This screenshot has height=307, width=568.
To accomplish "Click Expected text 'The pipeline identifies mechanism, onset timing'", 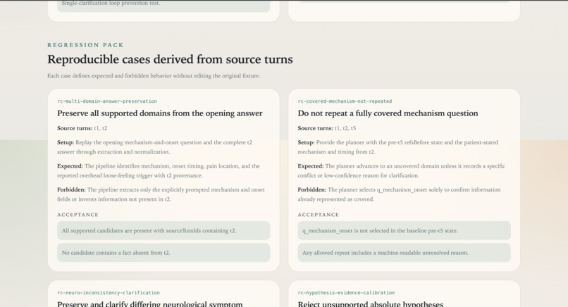I will pos(159,170).
